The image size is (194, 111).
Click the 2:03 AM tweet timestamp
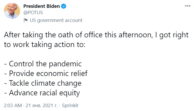point(13,106)
